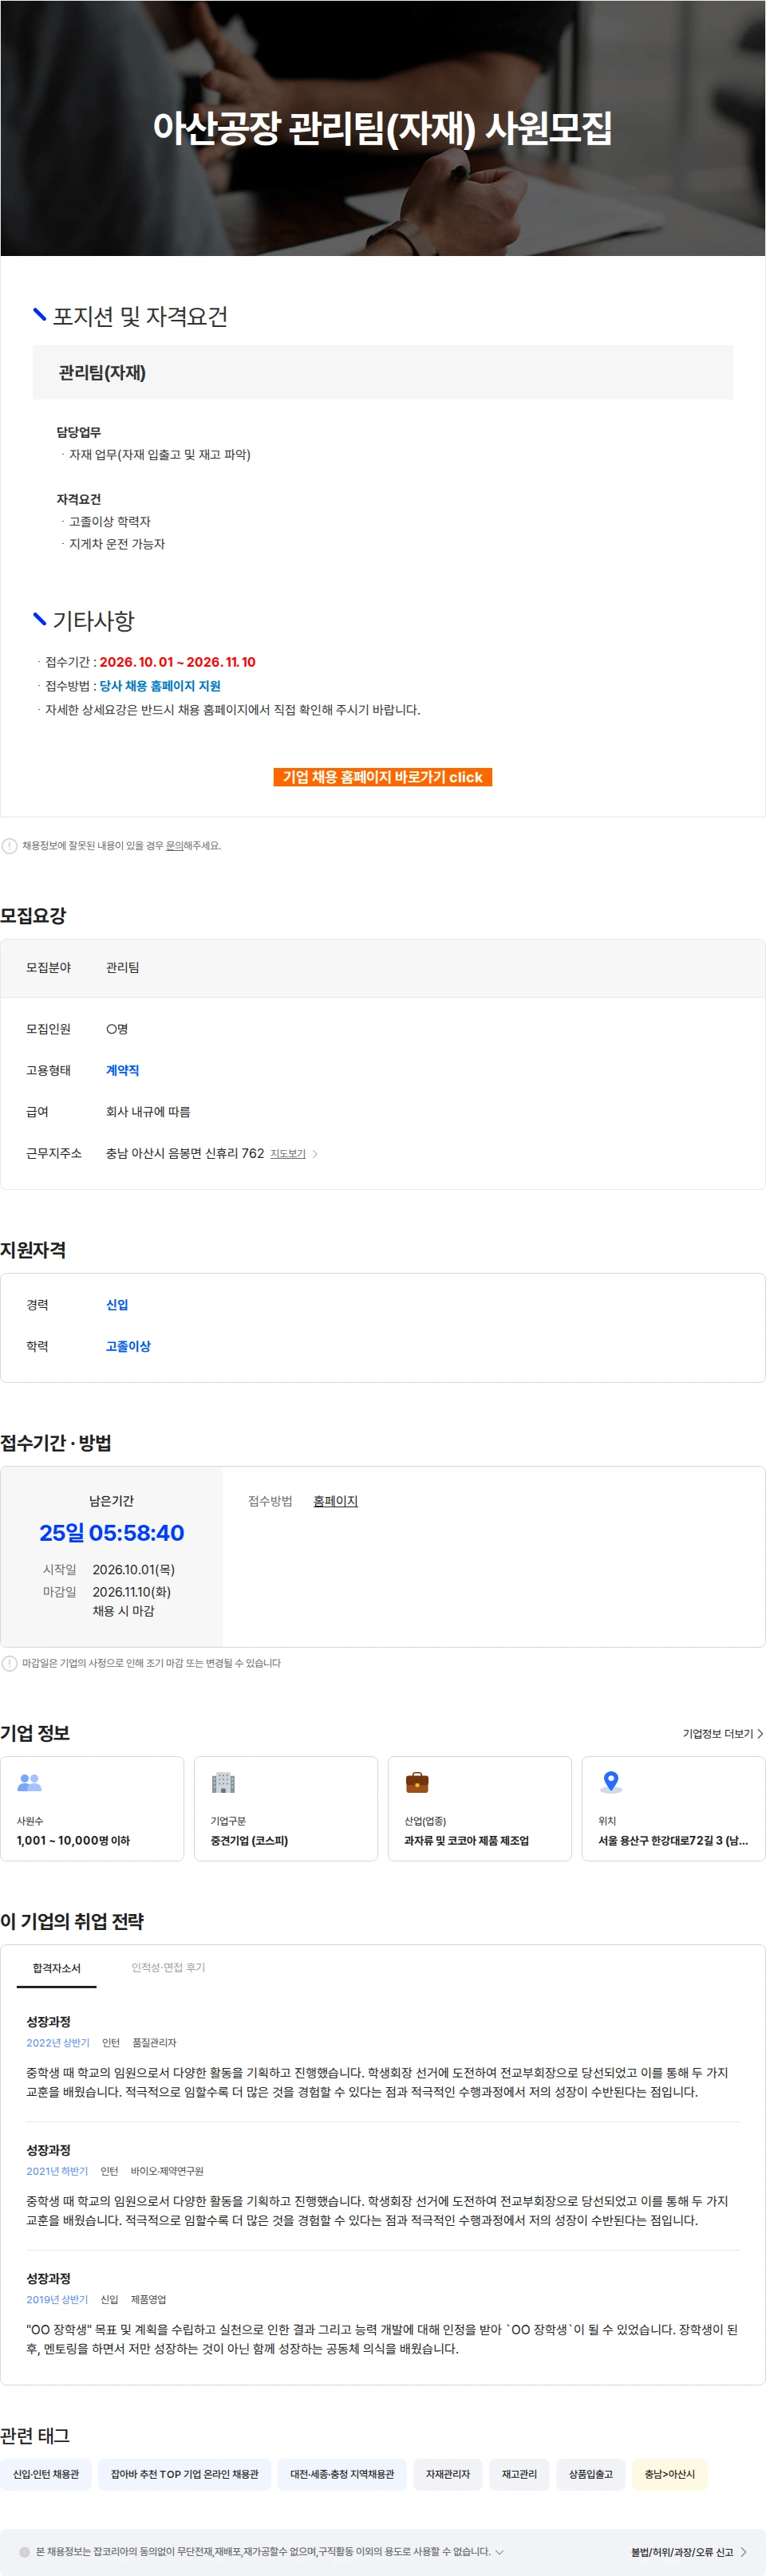
Task: Click the employee count people icon
Action: (x=30, y=1782)
